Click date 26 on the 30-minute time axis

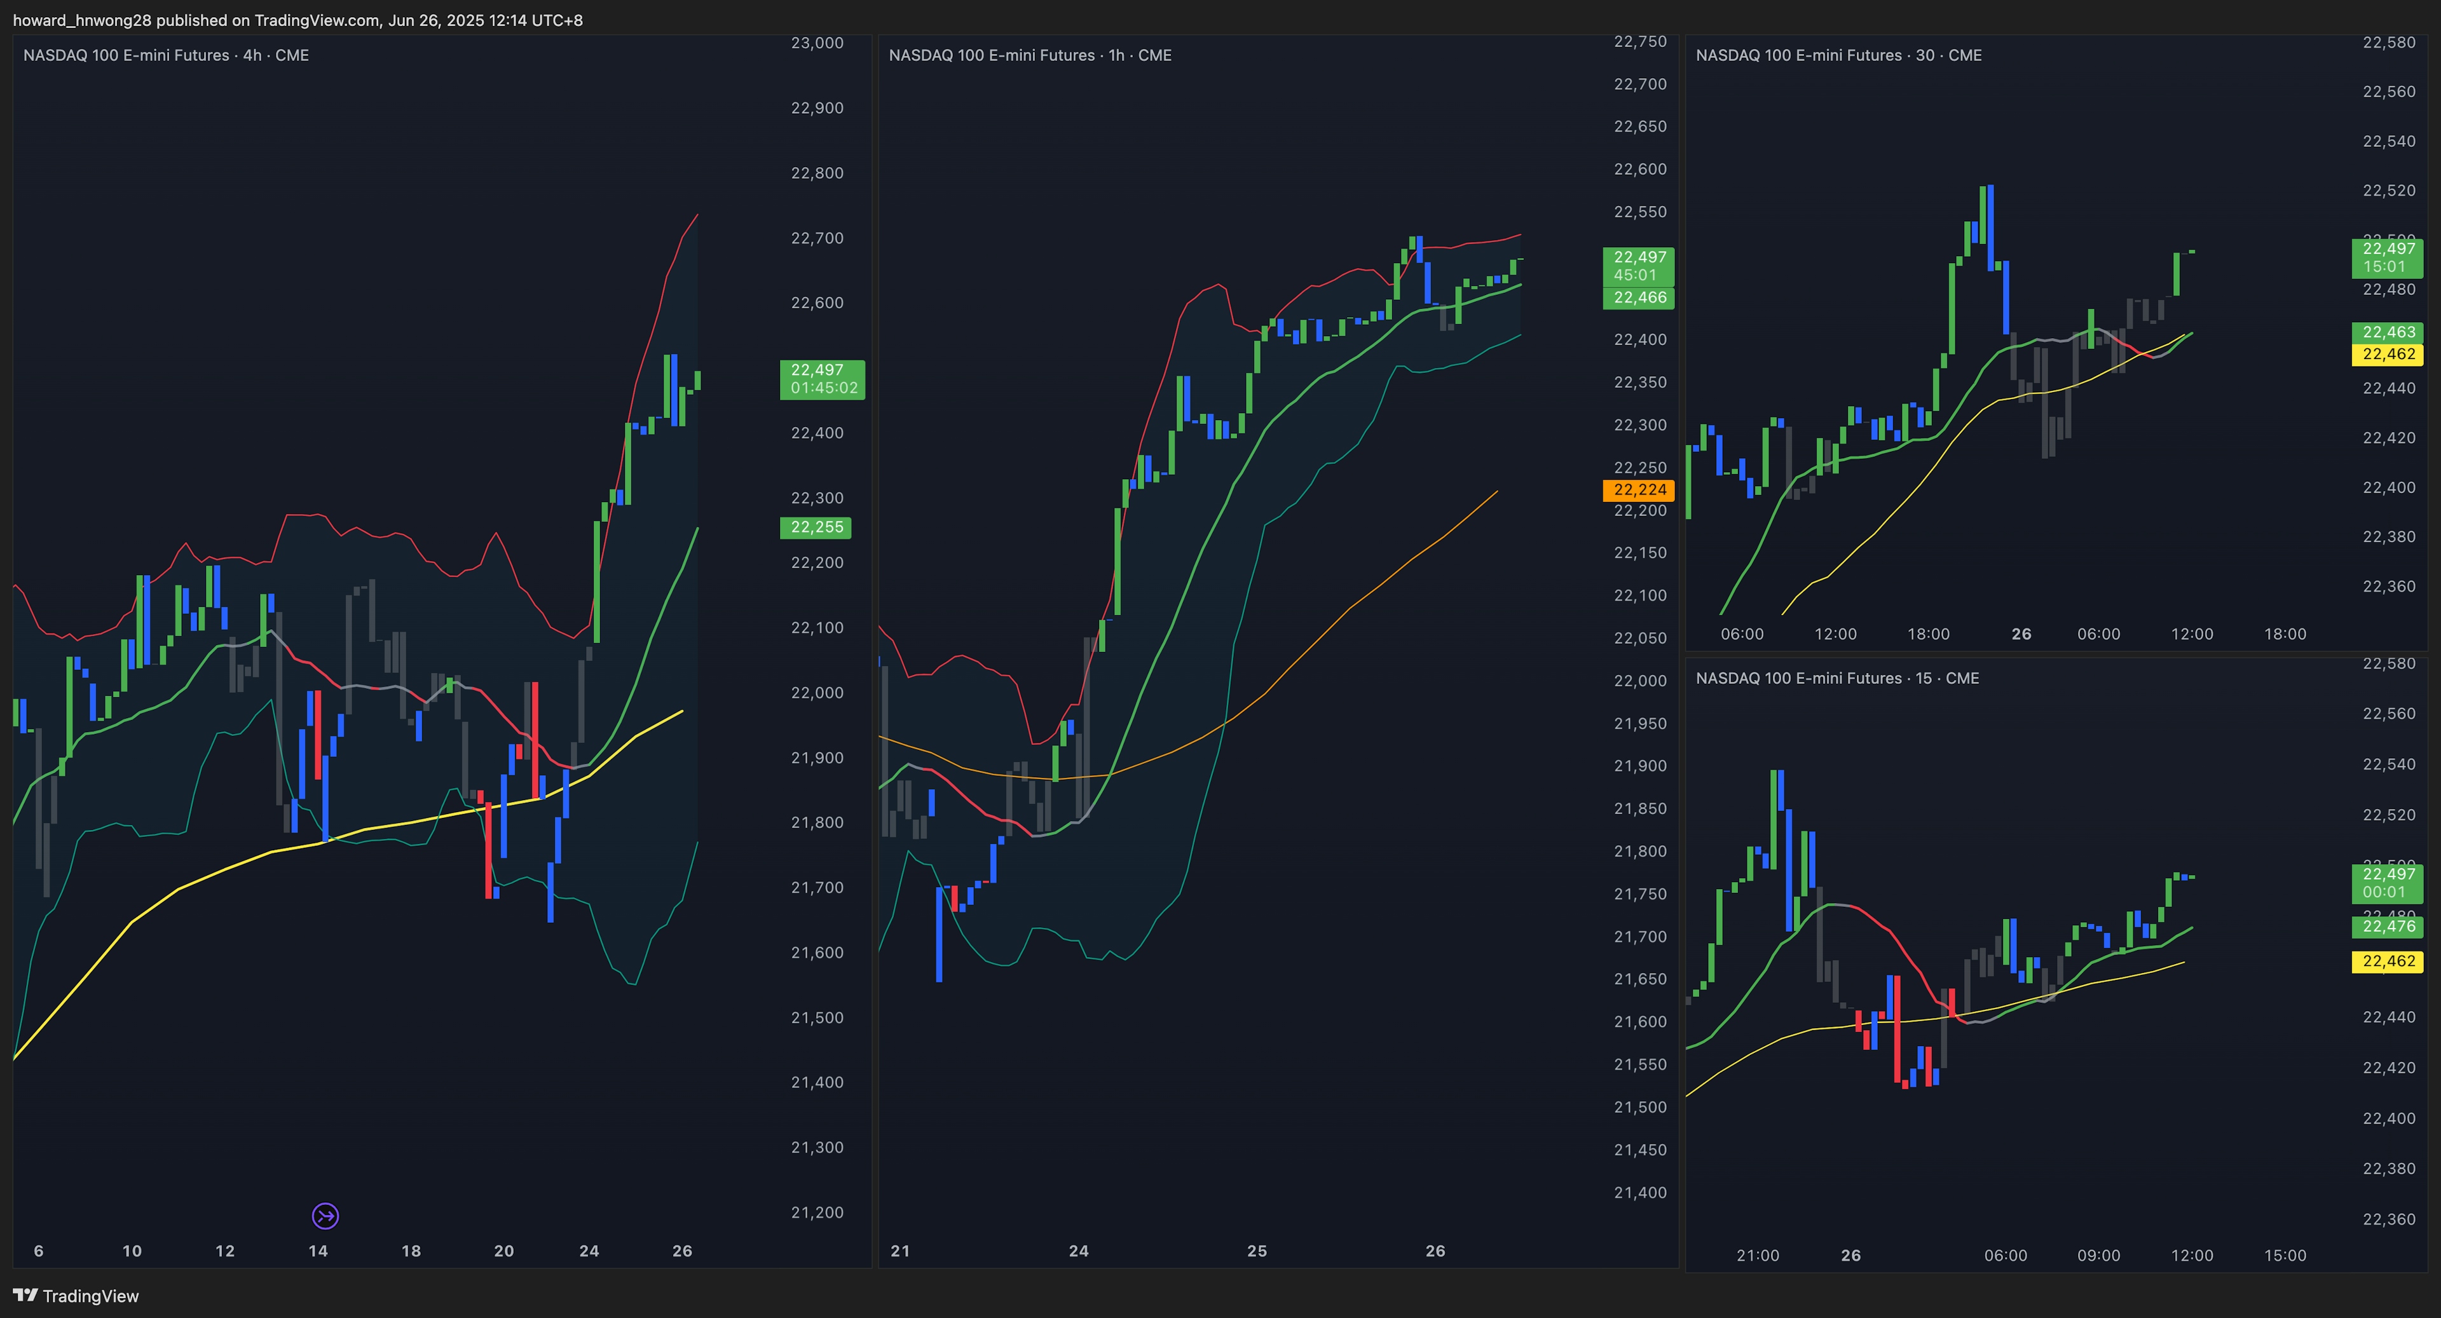tap(2021, 634)
